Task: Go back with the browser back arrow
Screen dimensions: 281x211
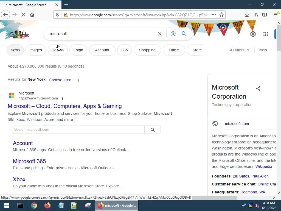Action: tap(5, 15)
